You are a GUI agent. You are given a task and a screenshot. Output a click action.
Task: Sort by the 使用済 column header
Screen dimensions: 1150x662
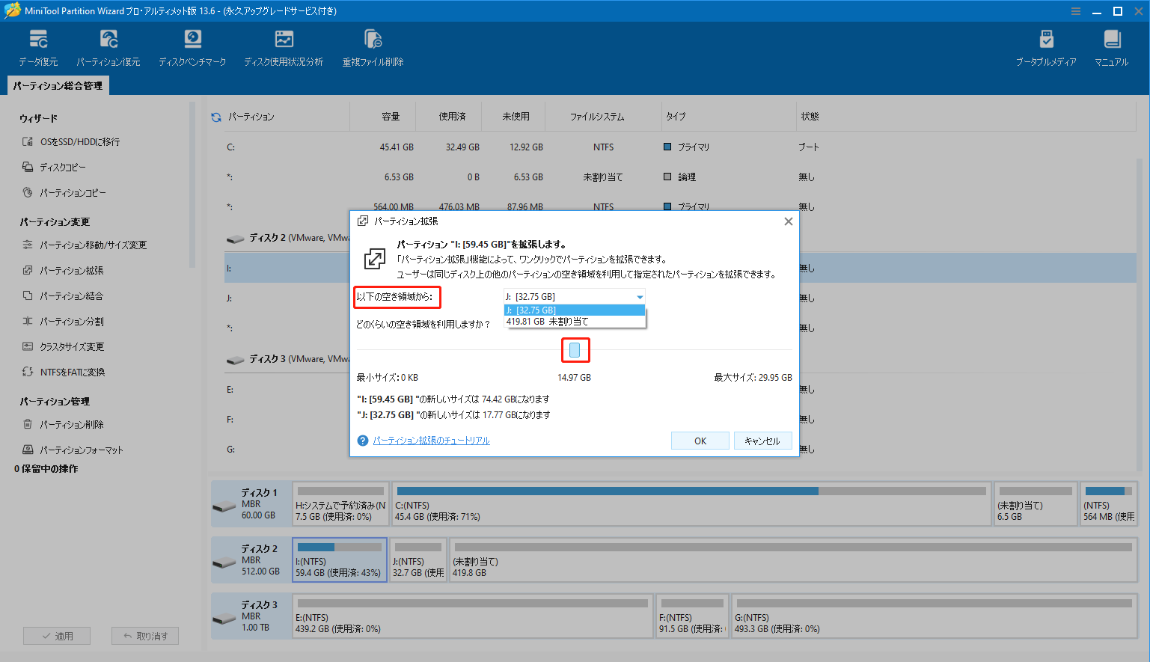[x=452, y=117]
